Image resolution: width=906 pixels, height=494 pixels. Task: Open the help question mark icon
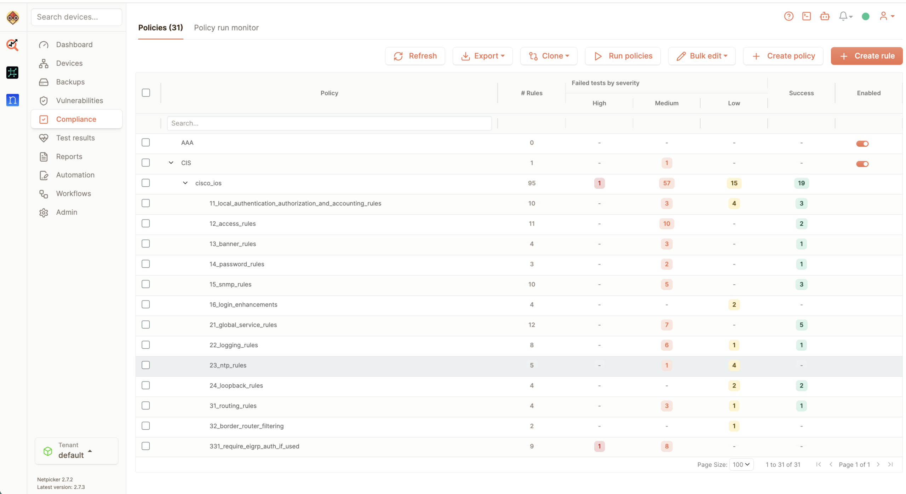[x=789, y=16]
